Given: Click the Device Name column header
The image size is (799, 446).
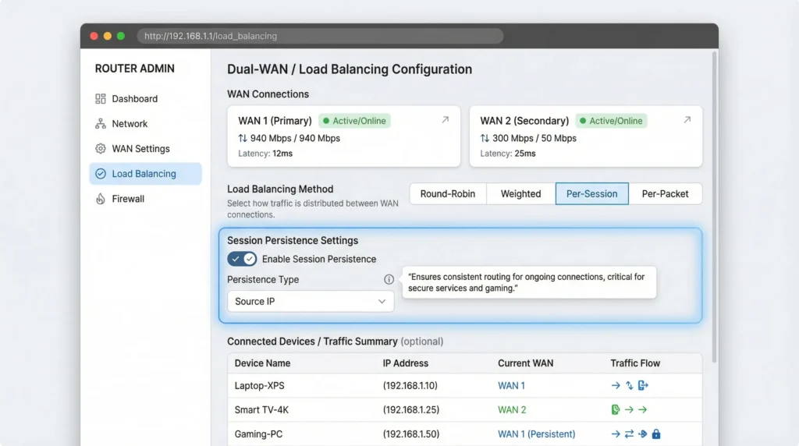Looking at the screenshot, I should (x=262, y=363).
